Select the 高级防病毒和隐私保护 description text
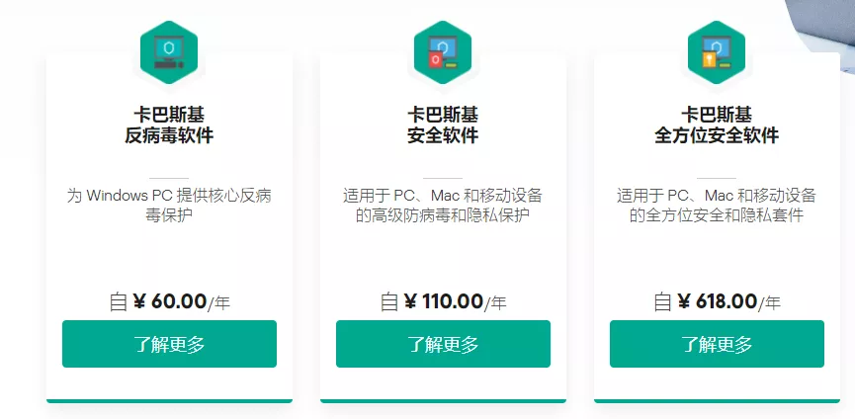The width and height of the screenshot is (855, 419). point(443,205)
